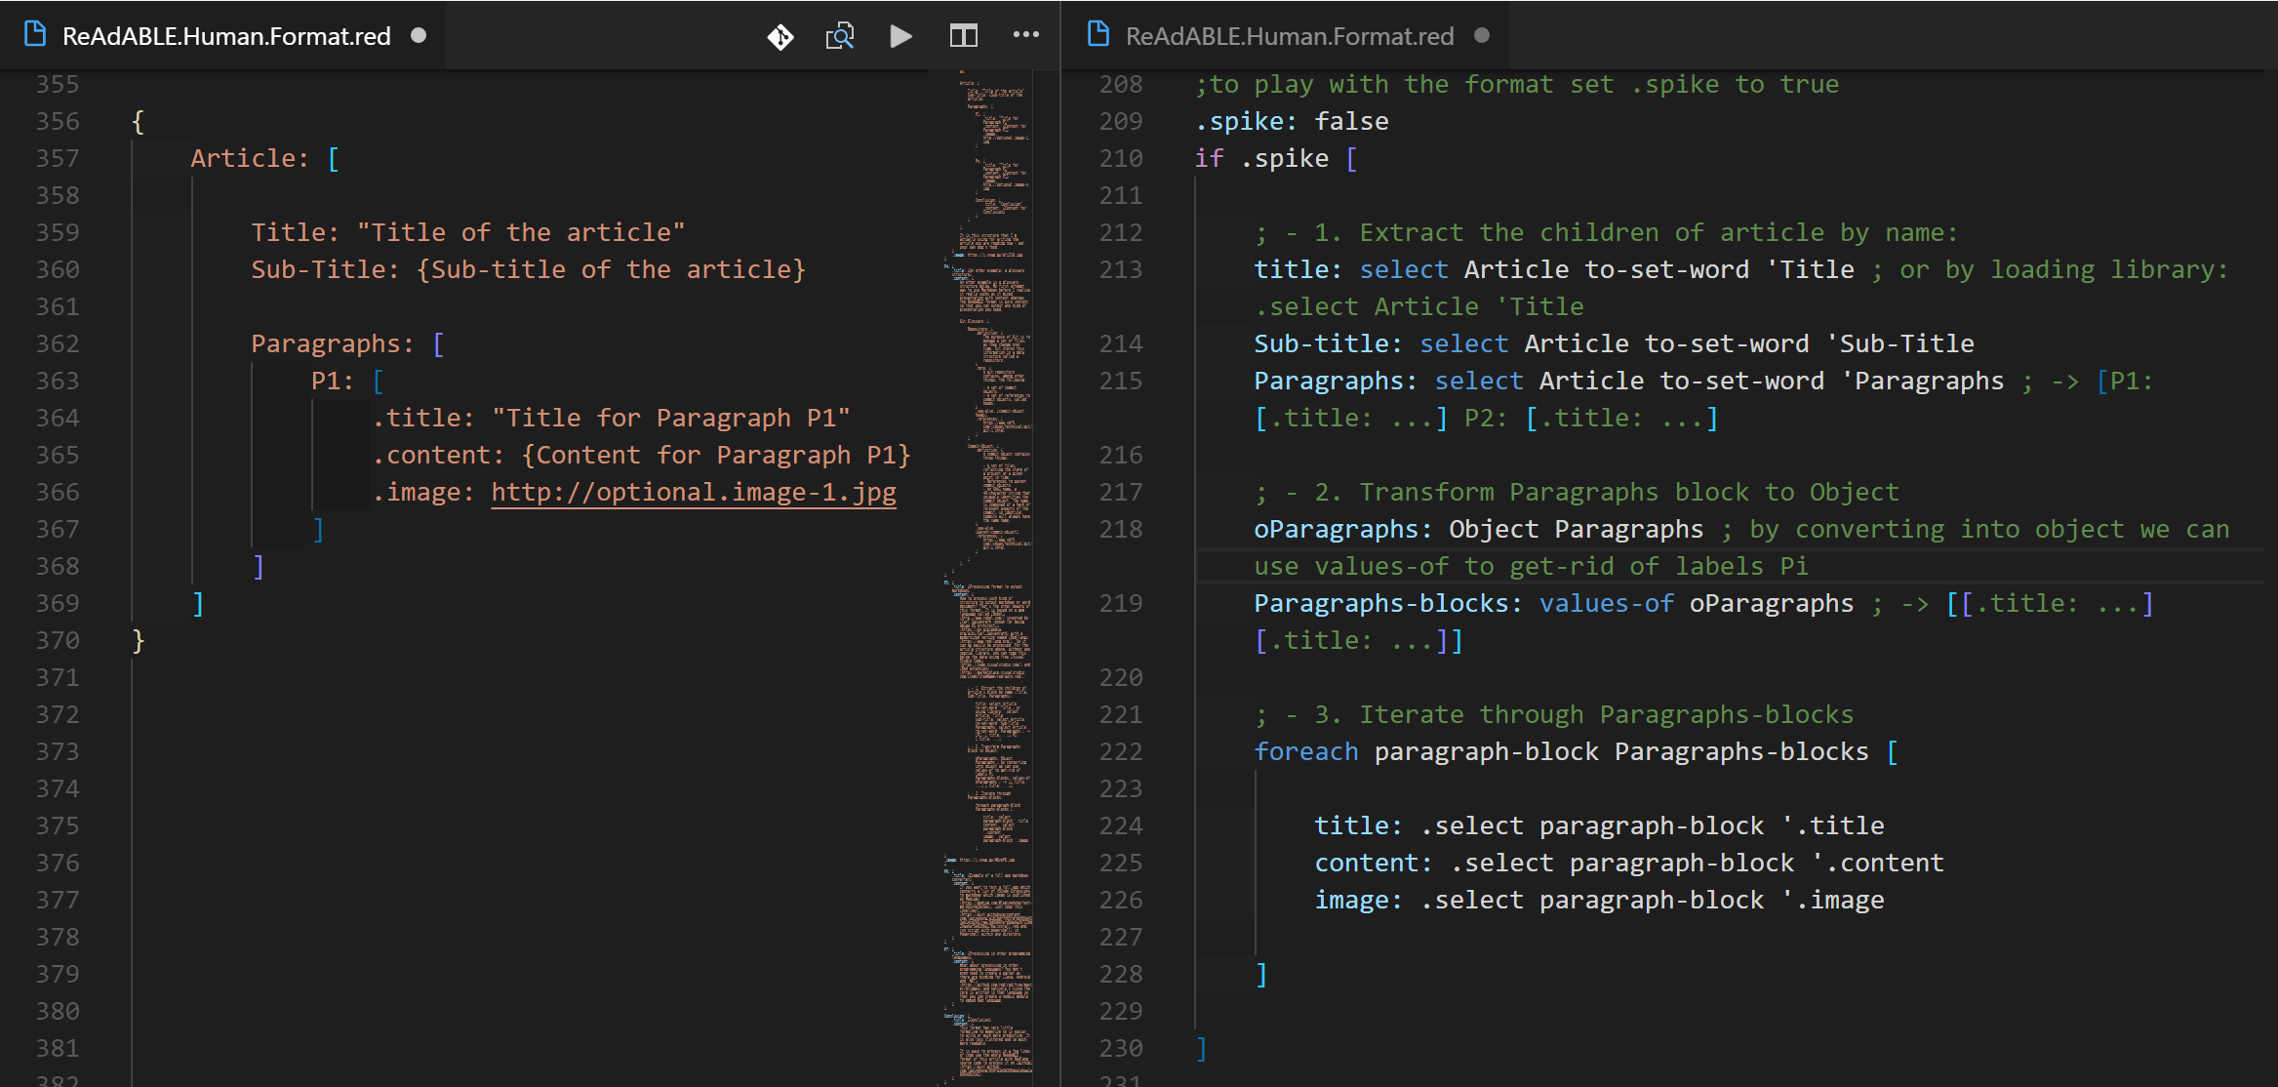Click the file icon on the left tab
2278x1087 pixels.
(35, 35)
